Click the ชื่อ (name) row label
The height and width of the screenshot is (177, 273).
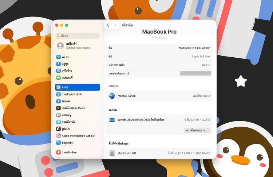coord(110,48)
